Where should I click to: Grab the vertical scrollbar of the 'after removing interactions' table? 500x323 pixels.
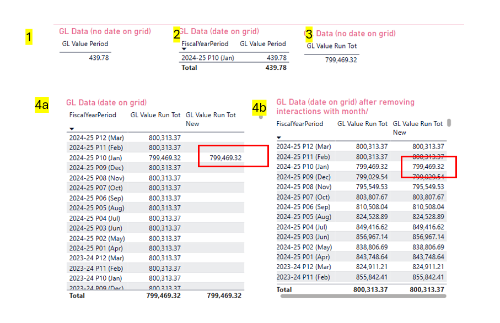[x=449, y=123]
